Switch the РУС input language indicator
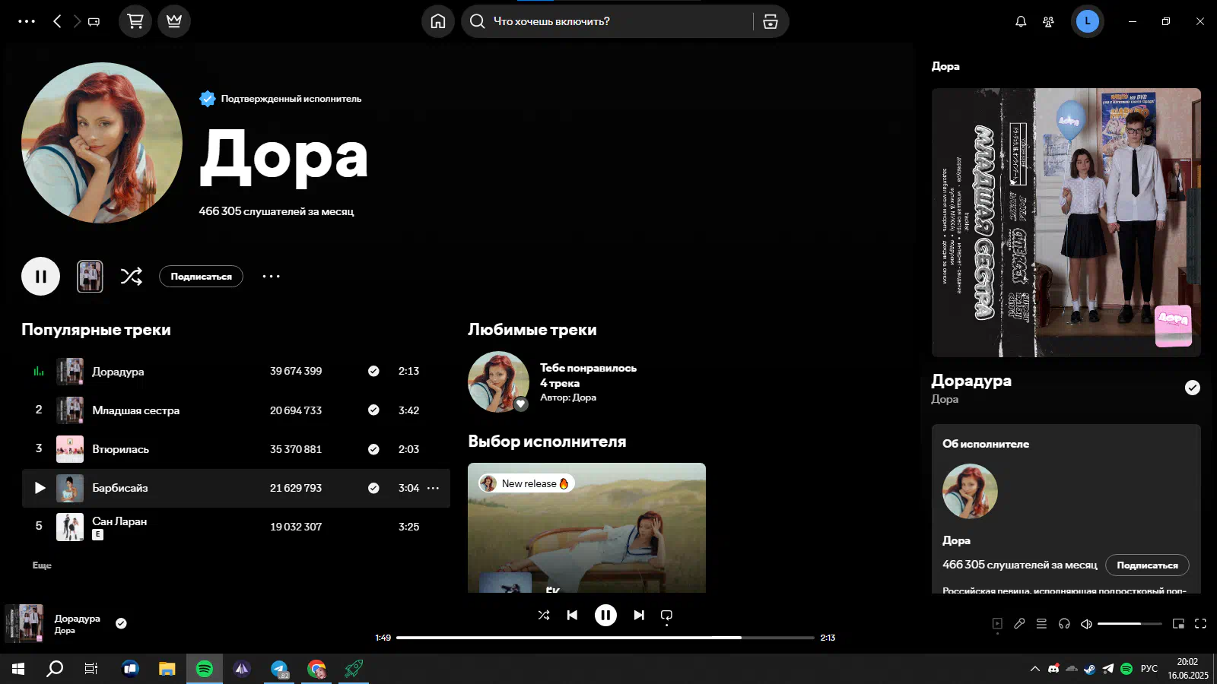 [1149, 669]
